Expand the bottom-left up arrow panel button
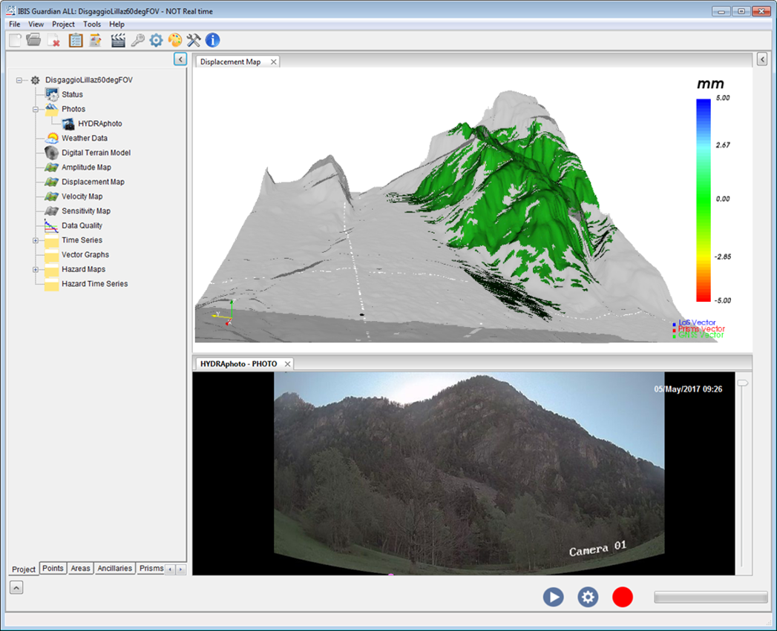777x631 pixels. [x=16, y=588]
